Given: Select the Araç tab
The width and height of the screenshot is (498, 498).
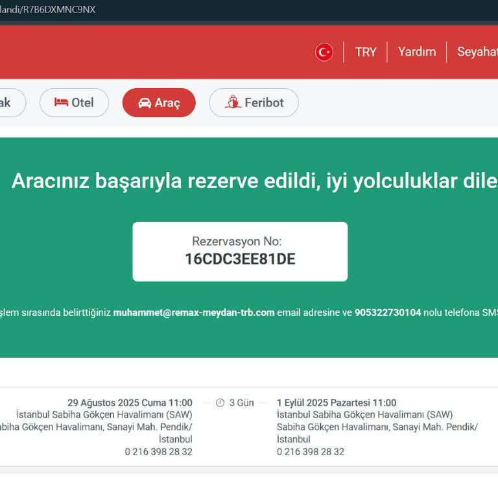Looking at the screenshot, I should click(x=159, y=102).
